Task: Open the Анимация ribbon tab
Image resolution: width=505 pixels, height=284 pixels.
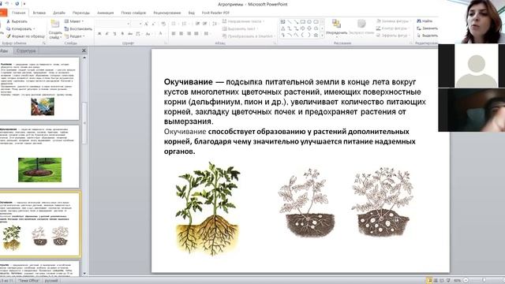Action: [x=105, y=13]
